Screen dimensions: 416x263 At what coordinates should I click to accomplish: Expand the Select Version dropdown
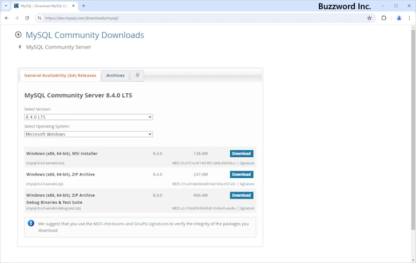[x=89, y=117]
